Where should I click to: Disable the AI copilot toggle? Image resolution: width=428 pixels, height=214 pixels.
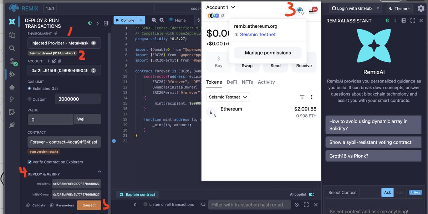click(x=311, y=194)
